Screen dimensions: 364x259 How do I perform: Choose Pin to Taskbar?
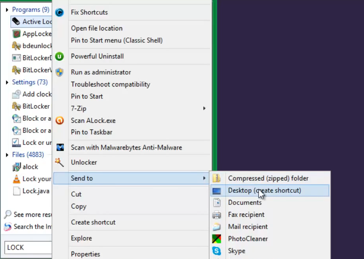(92, 132)
